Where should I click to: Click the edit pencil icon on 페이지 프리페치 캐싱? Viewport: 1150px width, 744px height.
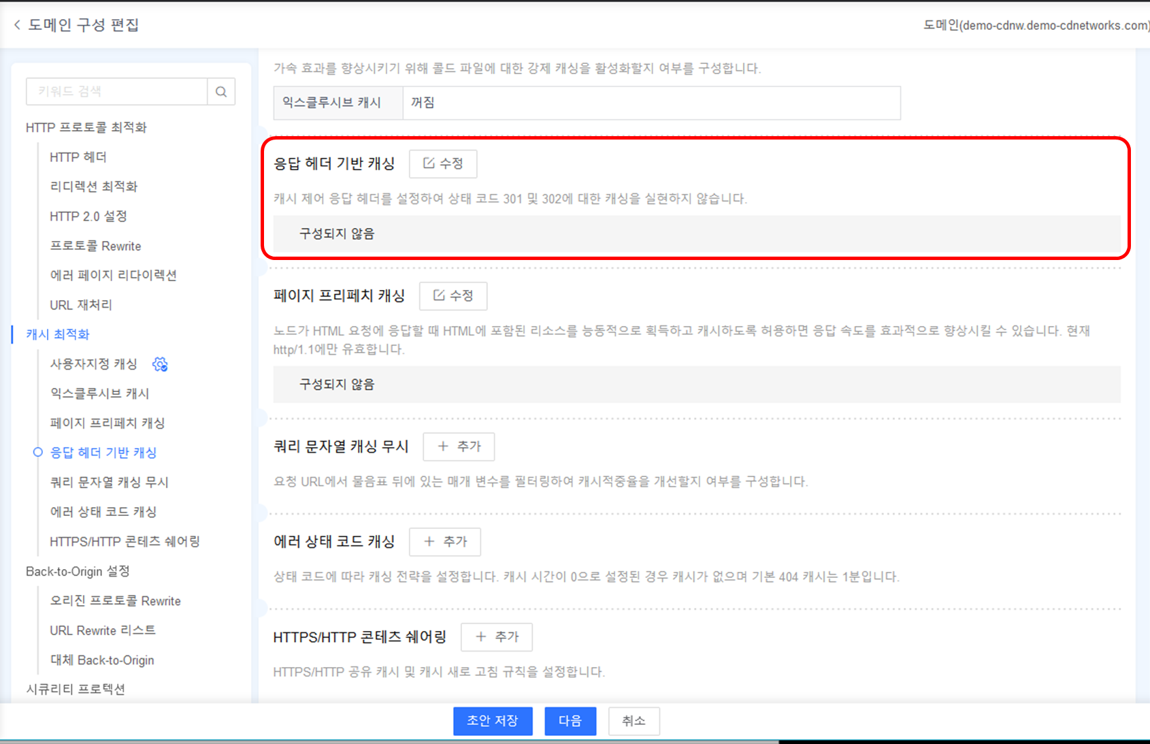click(x=439, y=295)
